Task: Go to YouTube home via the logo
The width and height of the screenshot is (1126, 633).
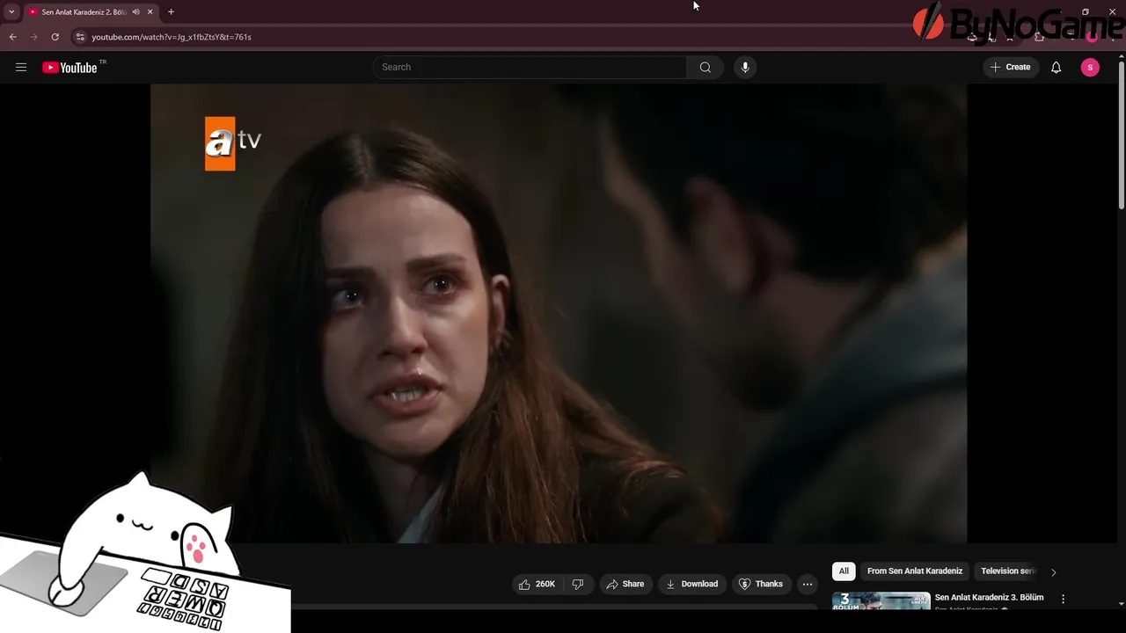Action: 69,68
